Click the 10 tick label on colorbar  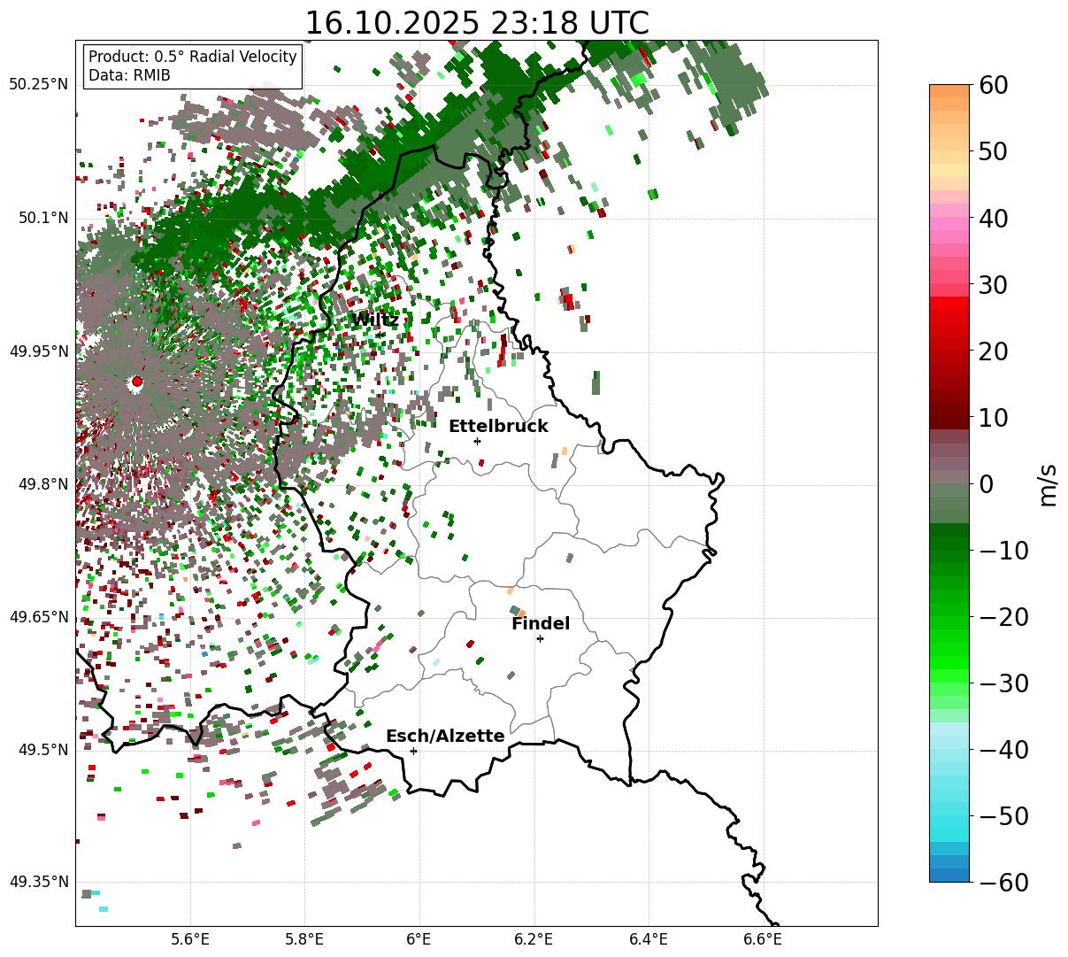point(993,418)
